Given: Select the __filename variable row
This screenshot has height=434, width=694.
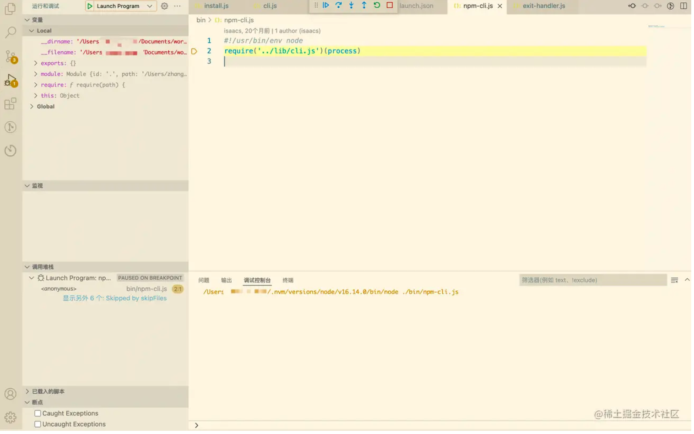Looking at the screenshot, I should (x=105, y=52).
